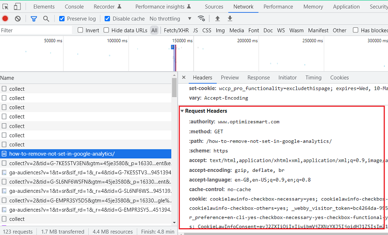Image resolution: width=388 pixels, height=235 pixels.
Task: Toggle Preserve log checkbox
Action: click(x=62, y=18)
